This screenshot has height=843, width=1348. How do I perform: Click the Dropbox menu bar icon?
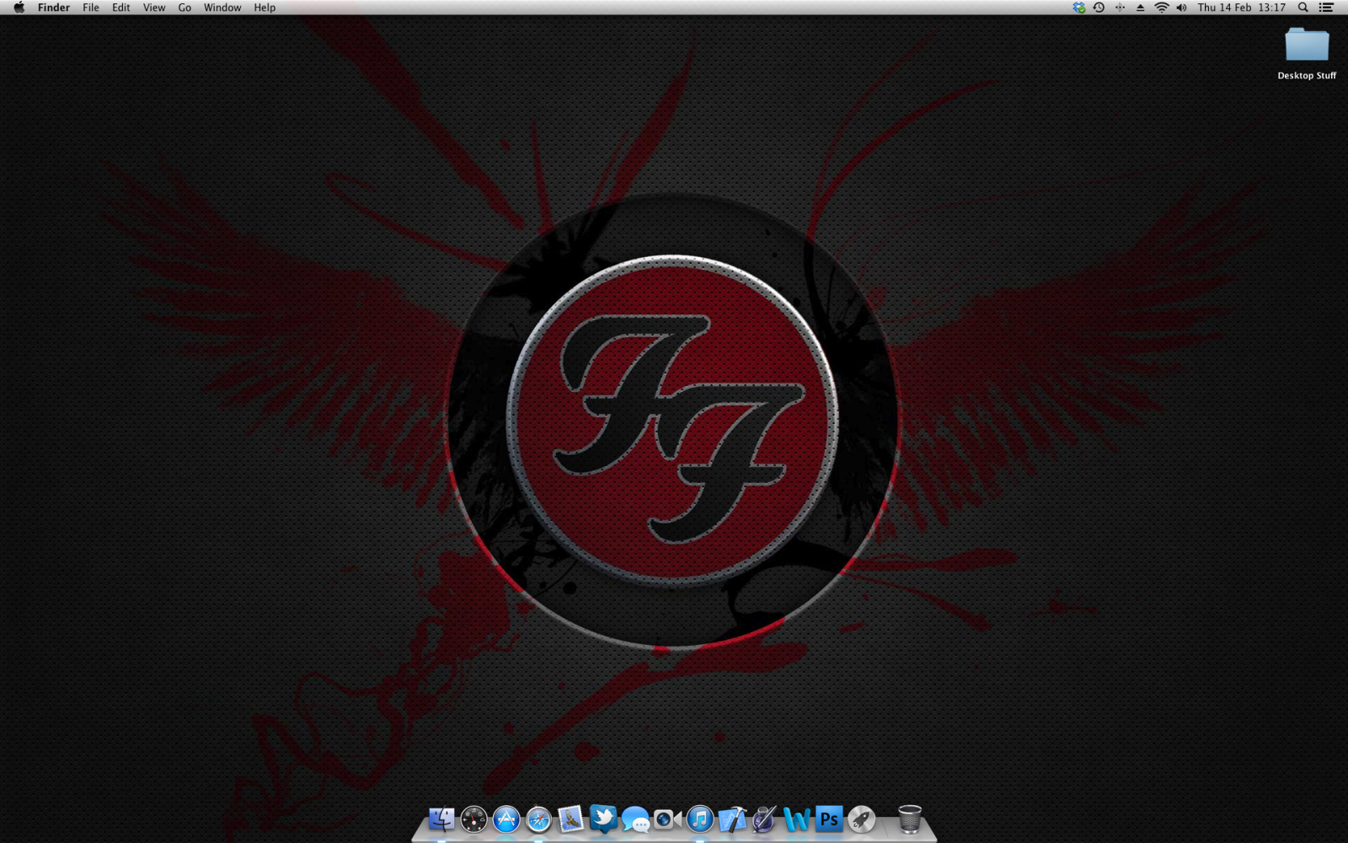tap(1078, 8)
